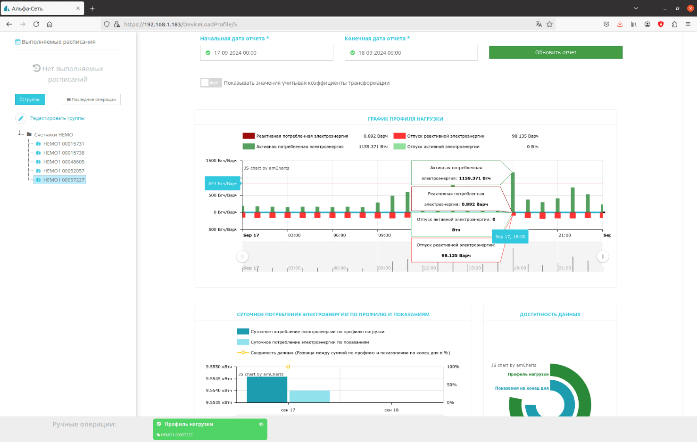697x442 pixels.
Task: Select meter НЕМО1 00015731 in tree
Action: tap(64, 144)
